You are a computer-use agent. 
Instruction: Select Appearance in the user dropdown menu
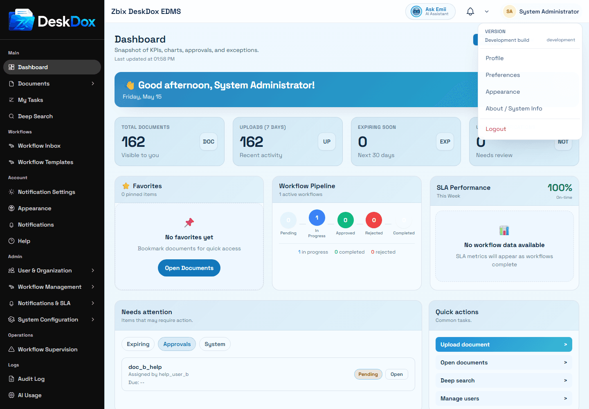point(530,92)
